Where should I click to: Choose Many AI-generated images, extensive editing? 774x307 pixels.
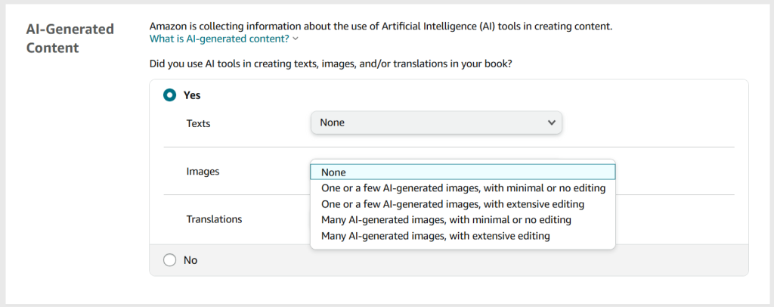click(x=463, y=236)
